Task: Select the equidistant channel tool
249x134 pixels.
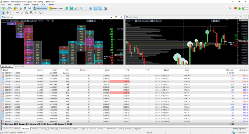Action: click(x=26, y=13)
